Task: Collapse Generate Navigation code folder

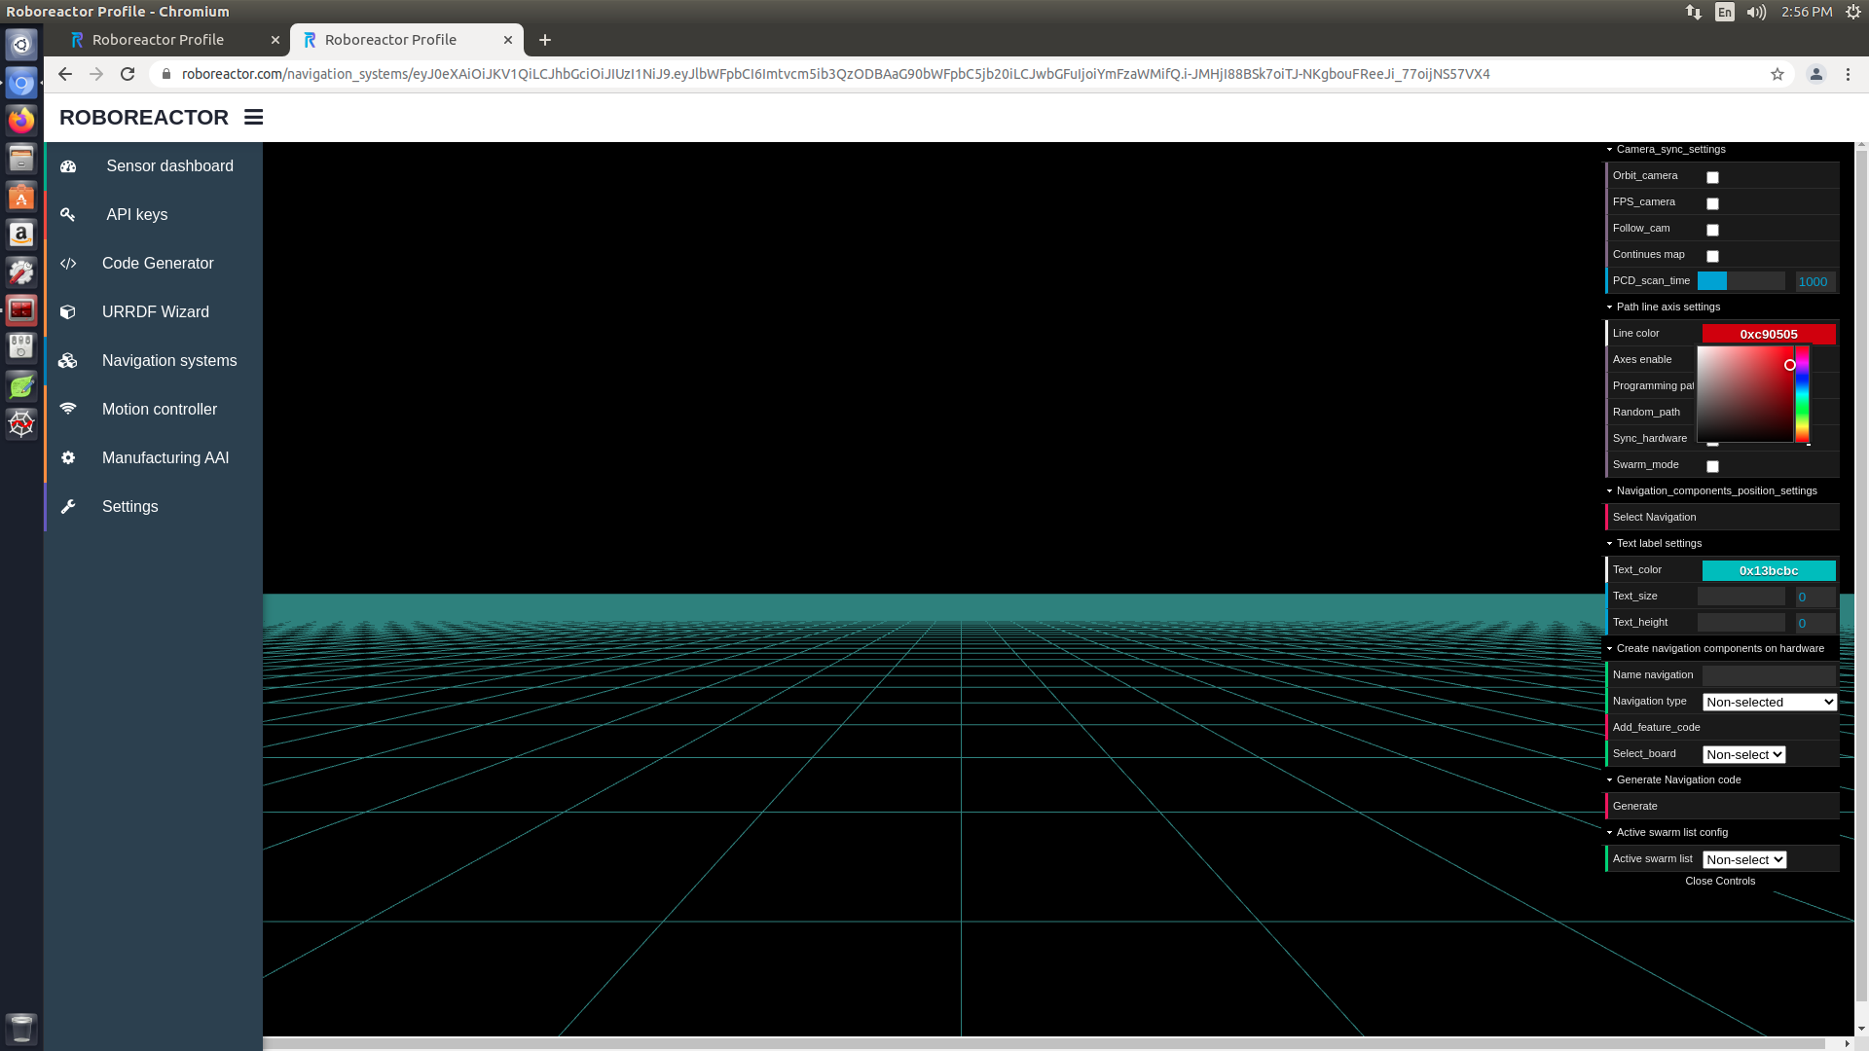Action: (x=1721, y=779)
